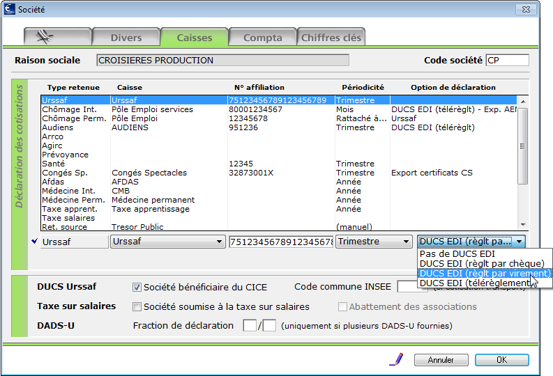Choose Pas de DUCS EDI option
The width and height of the screenshot is (553, 376).
click(x=485, y=254)
